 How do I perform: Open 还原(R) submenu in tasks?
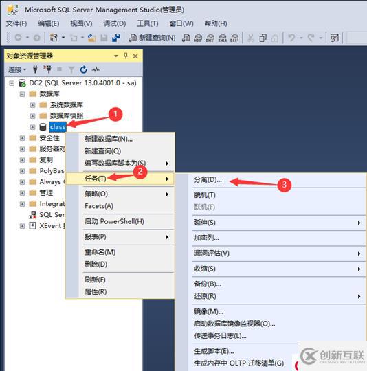[x=271, y=296]
